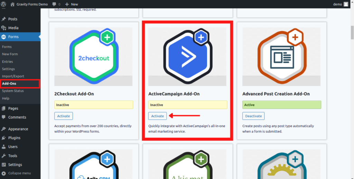Screen dimensions: 354x179
Task: Open the Plugins menu label
Action: 14,138
